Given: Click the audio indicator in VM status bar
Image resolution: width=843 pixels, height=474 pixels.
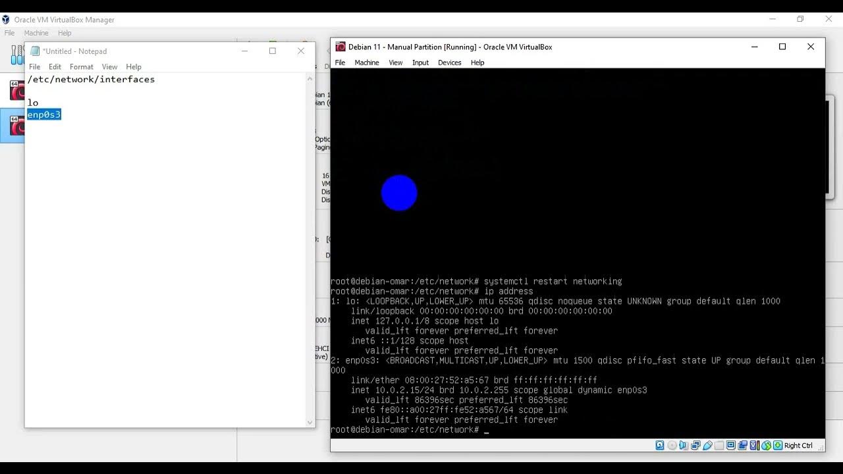Looking at the screenshot, I should 684,446.
